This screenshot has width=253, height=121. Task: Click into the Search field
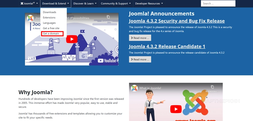[218, 3]
